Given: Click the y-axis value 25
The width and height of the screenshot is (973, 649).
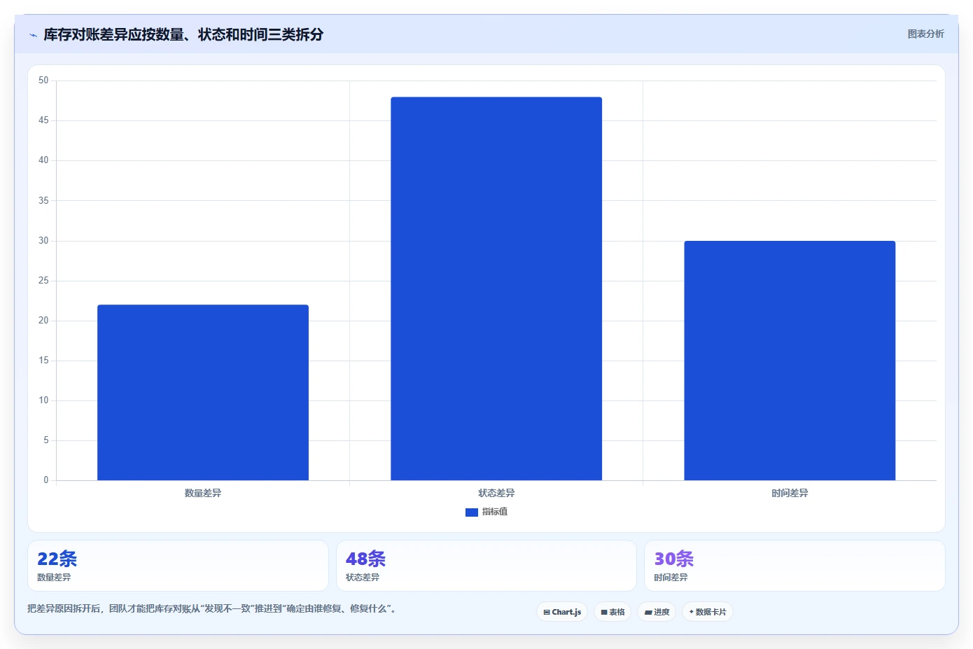Looking at the screenshot, I should pos(43,281).
